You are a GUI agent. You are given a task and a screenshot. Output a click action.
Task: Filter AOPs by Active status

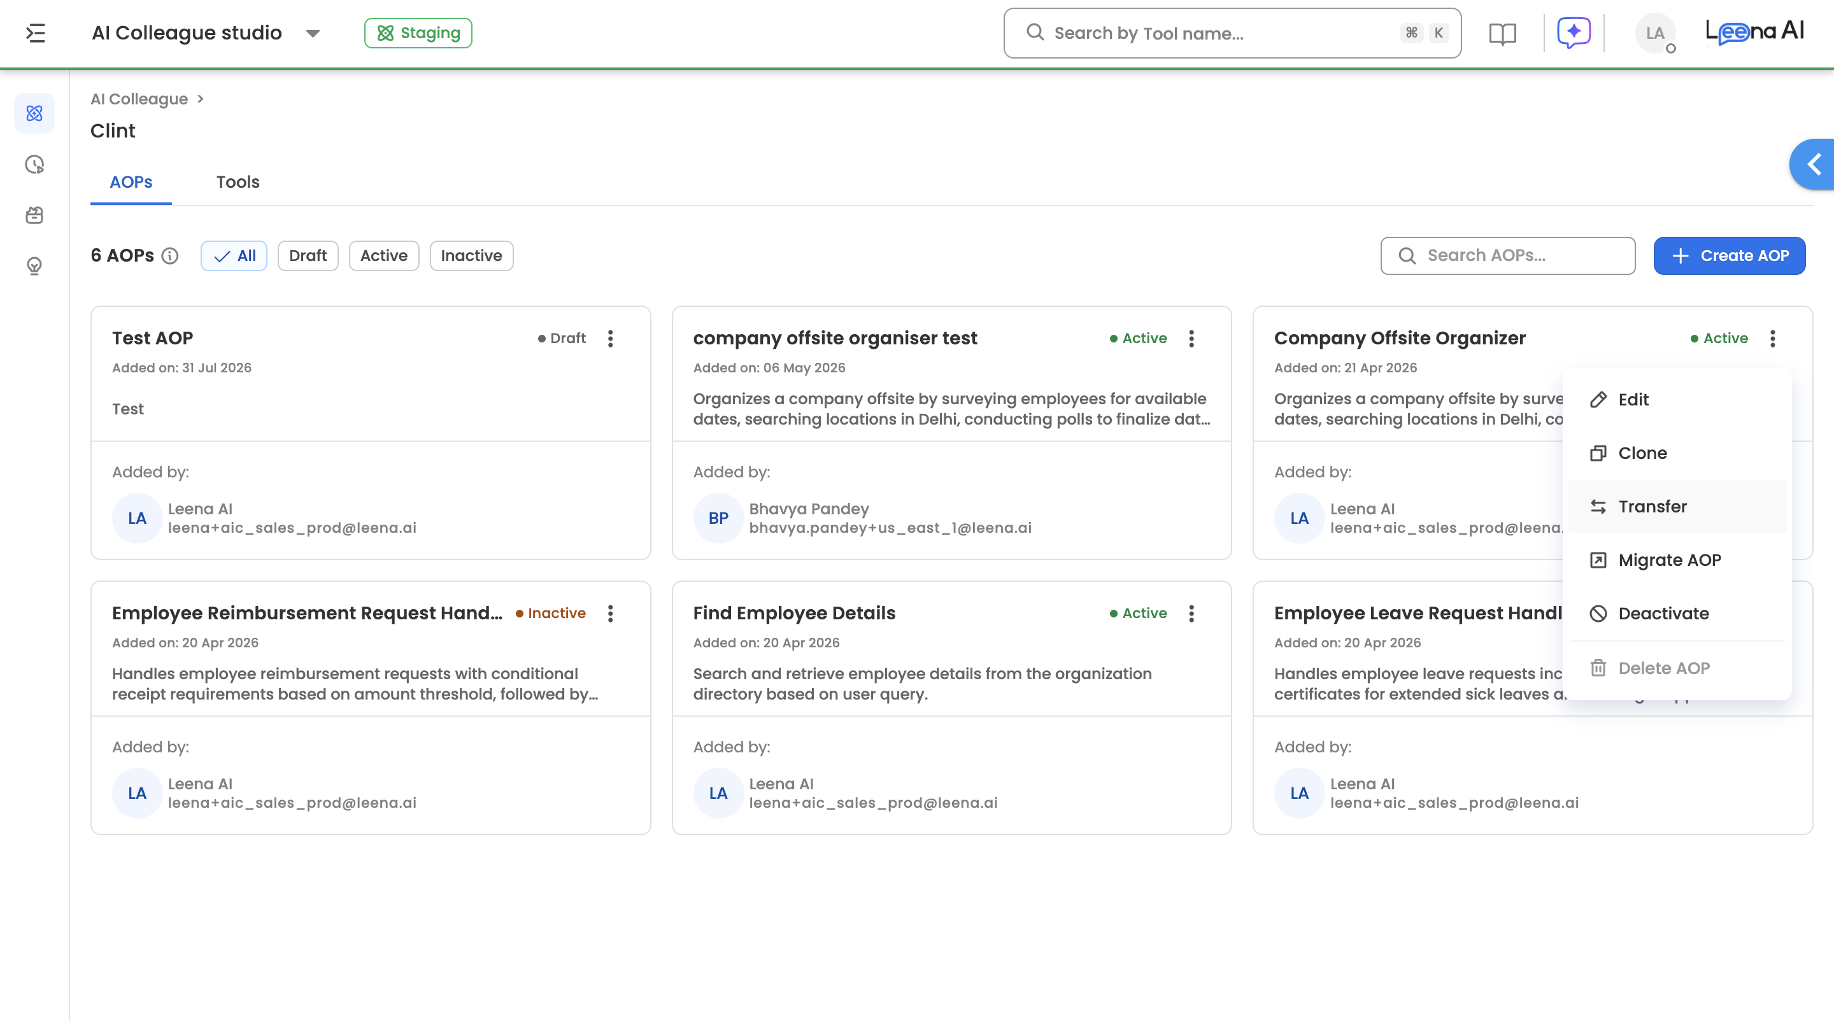pyautogui.click(x=384, y=255)
